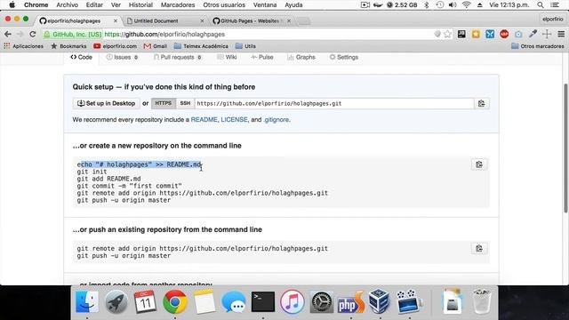
Task: Go back in browser history
Action: coord(8,34)
